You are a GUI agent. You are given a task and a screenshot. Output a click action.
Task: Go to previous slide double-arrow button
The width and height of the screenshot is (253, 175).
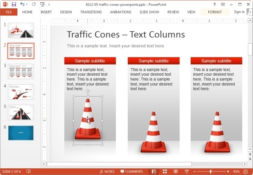[250, 154]
